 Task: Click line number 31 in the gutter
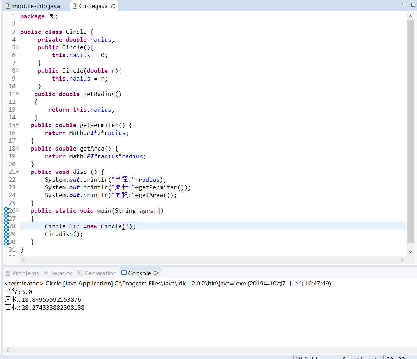(x=12, y=250)
